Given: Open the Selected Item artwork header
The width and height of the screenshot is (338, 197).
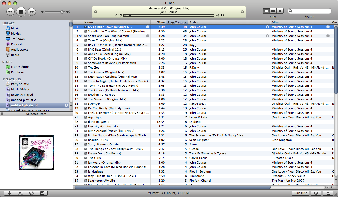Looking at the screenshot, I should pyautogui.click(x=36, y=114).
